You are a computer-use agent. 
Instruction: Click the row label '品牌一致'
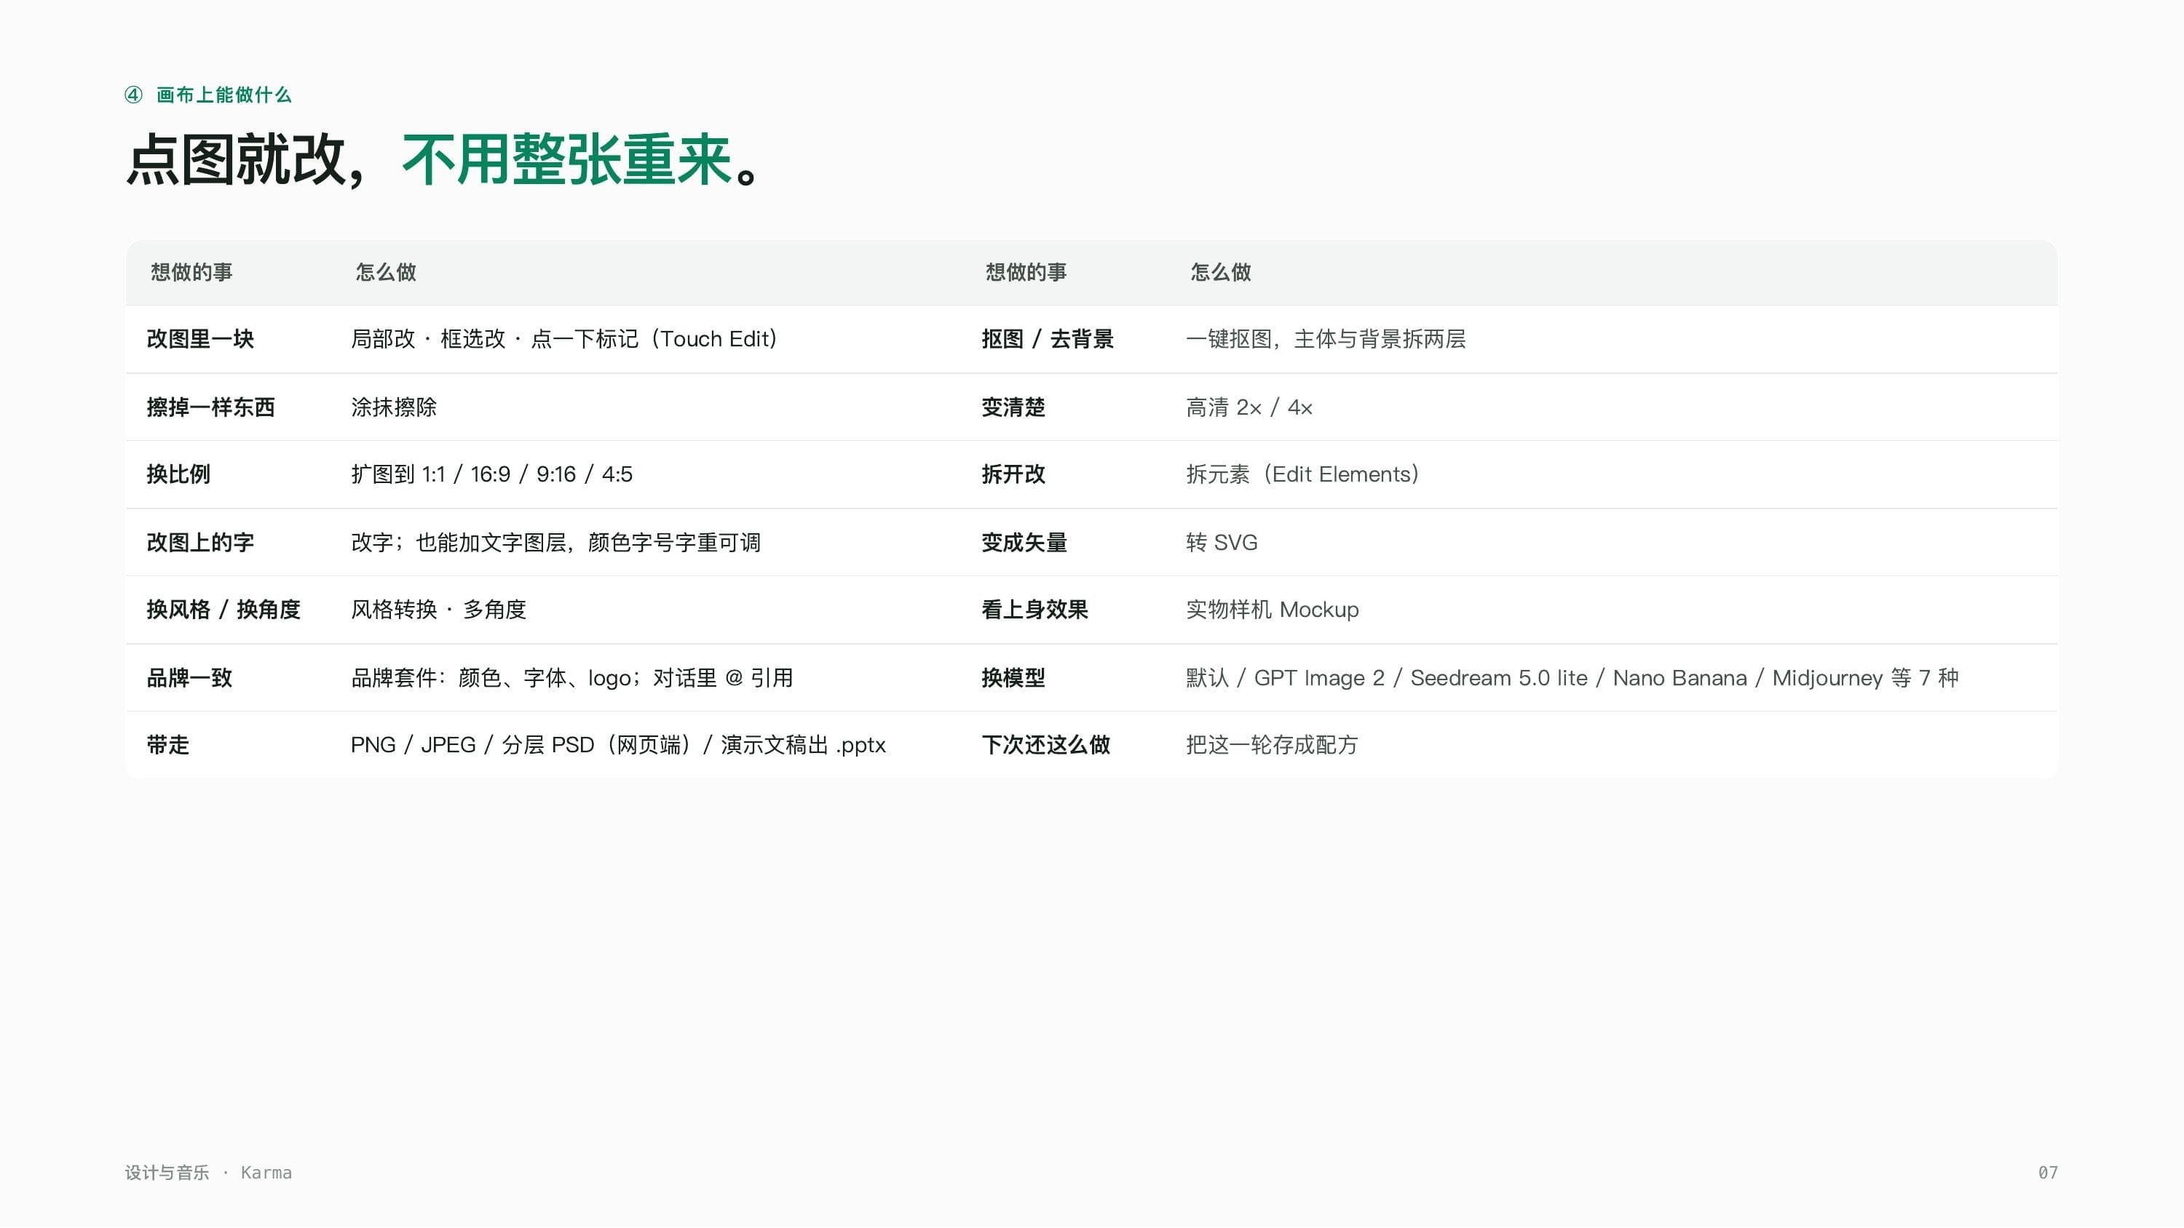tap(189, 678)
